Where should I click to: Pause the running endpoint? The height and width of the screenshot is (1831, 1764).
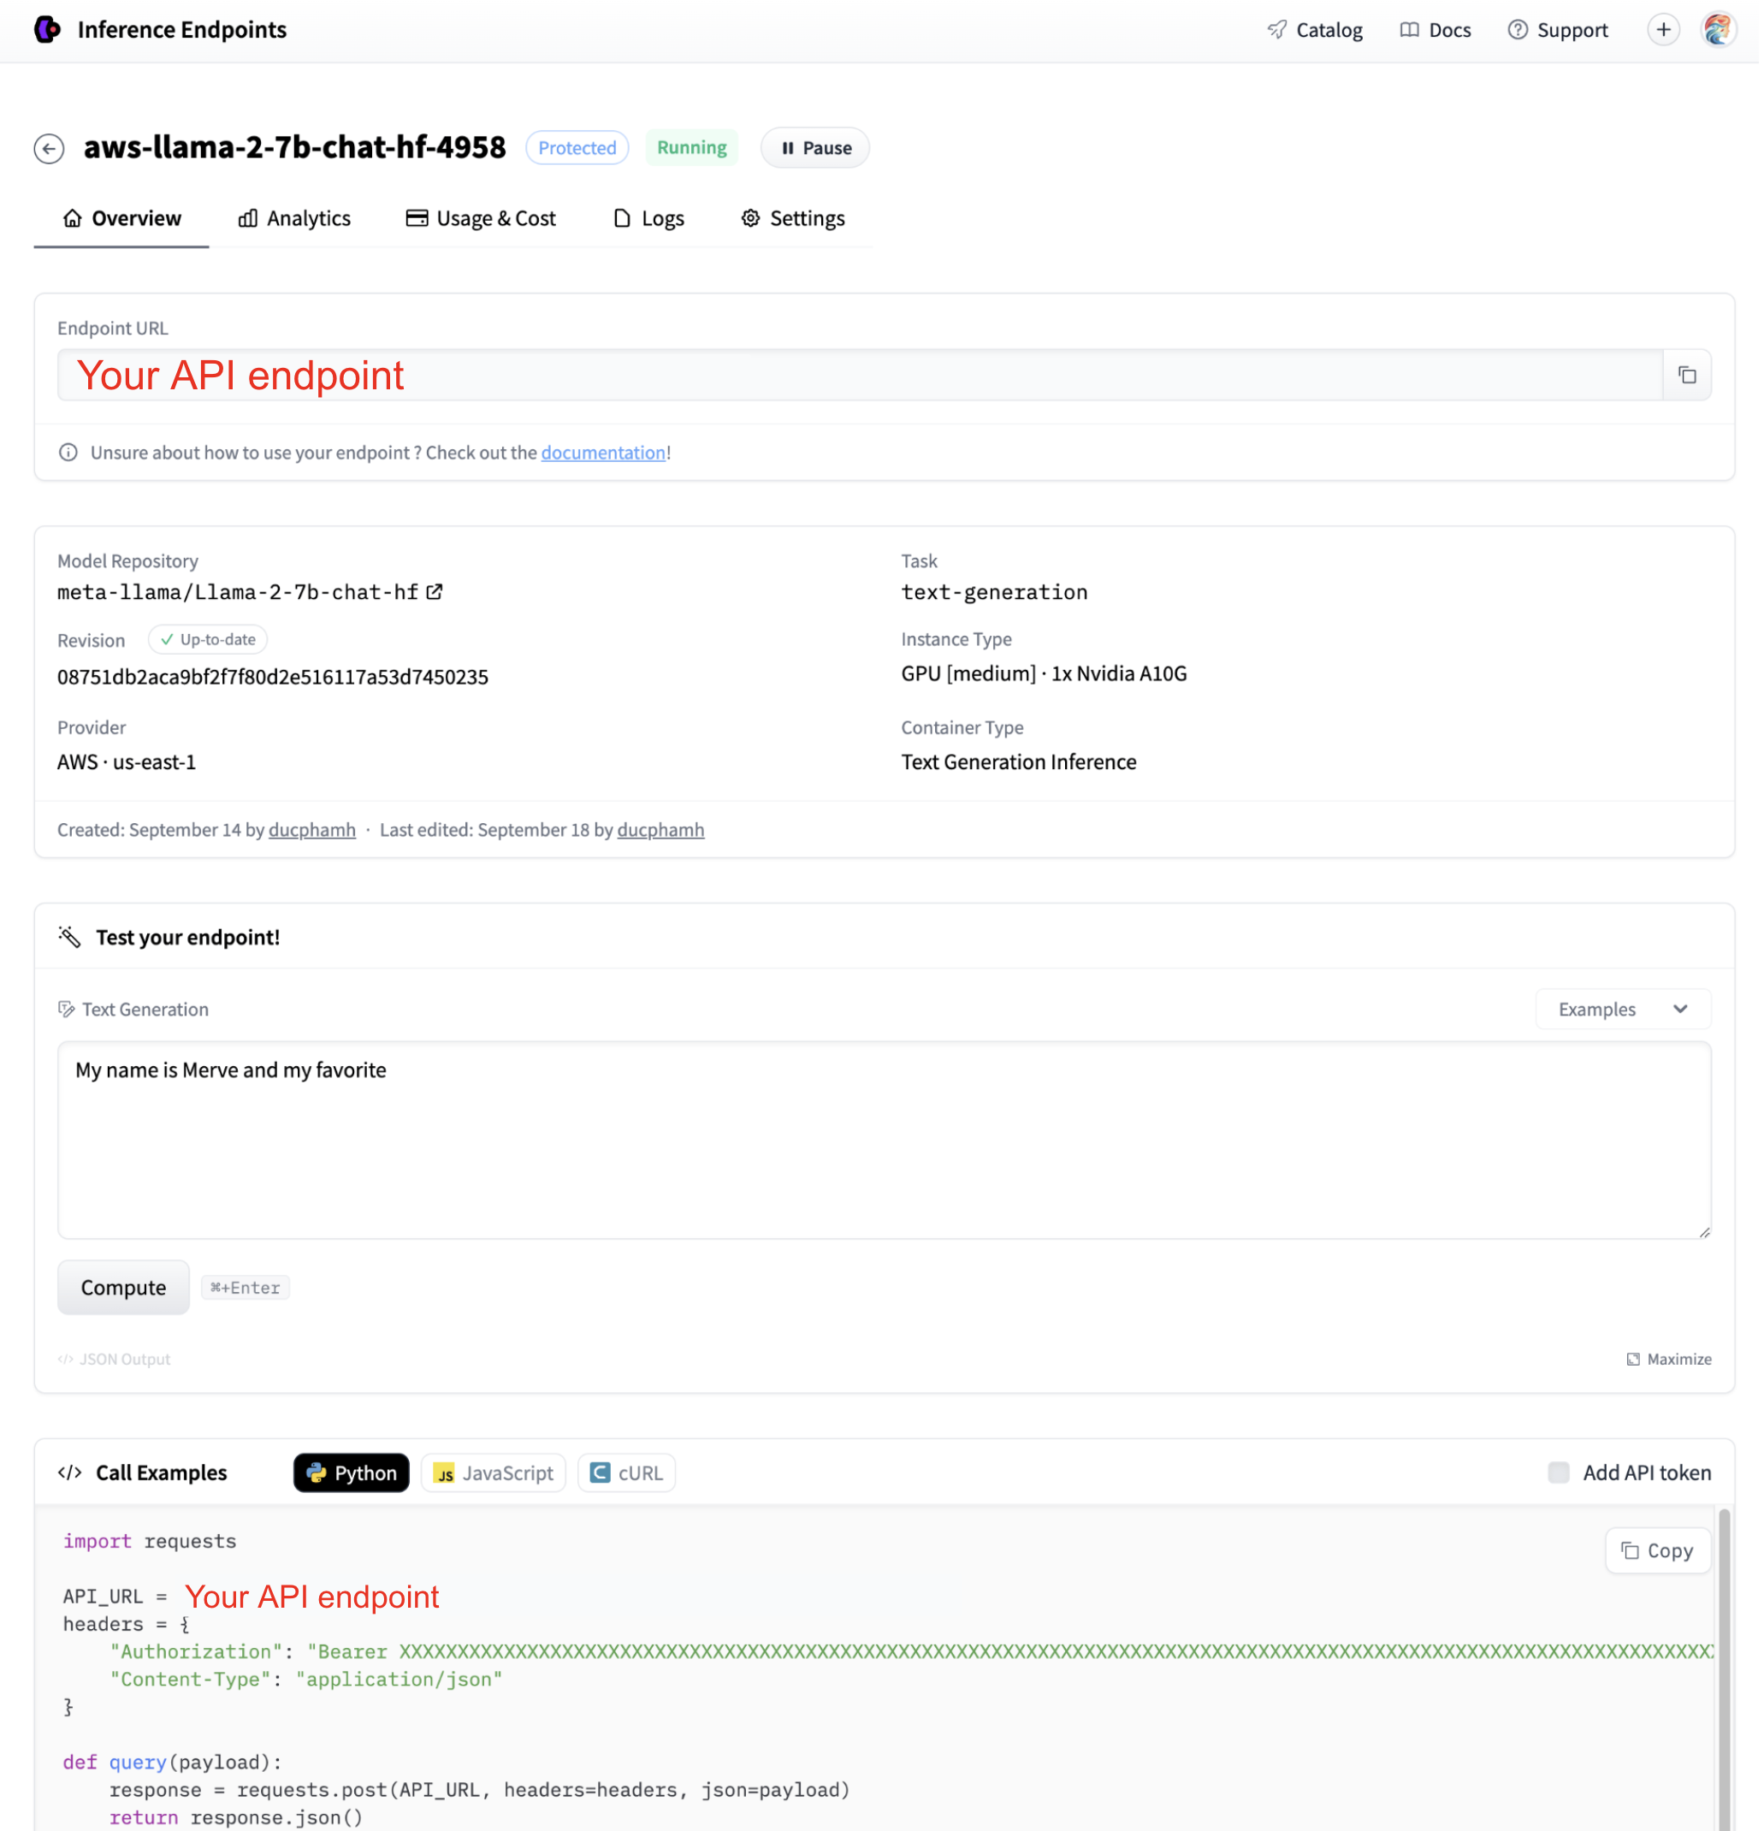click(x=814, y=148)
